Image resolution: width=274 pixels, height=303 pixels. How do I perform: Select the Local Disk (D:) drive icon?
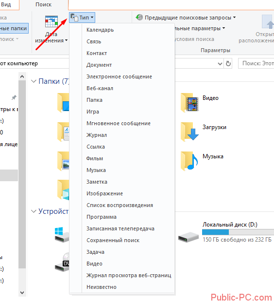pyautogui.click(x=188, y=237)
